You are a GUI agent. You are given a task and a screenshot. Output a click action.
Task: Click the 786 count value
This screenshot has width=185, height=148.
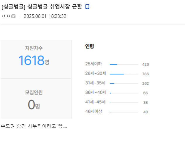145,74
